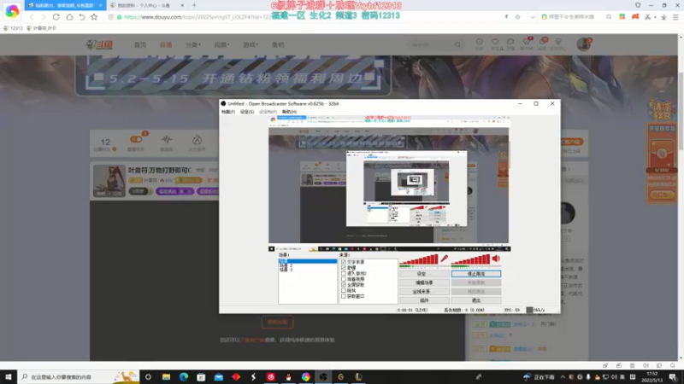
Task: Reload the browser page
Action: 56,17
